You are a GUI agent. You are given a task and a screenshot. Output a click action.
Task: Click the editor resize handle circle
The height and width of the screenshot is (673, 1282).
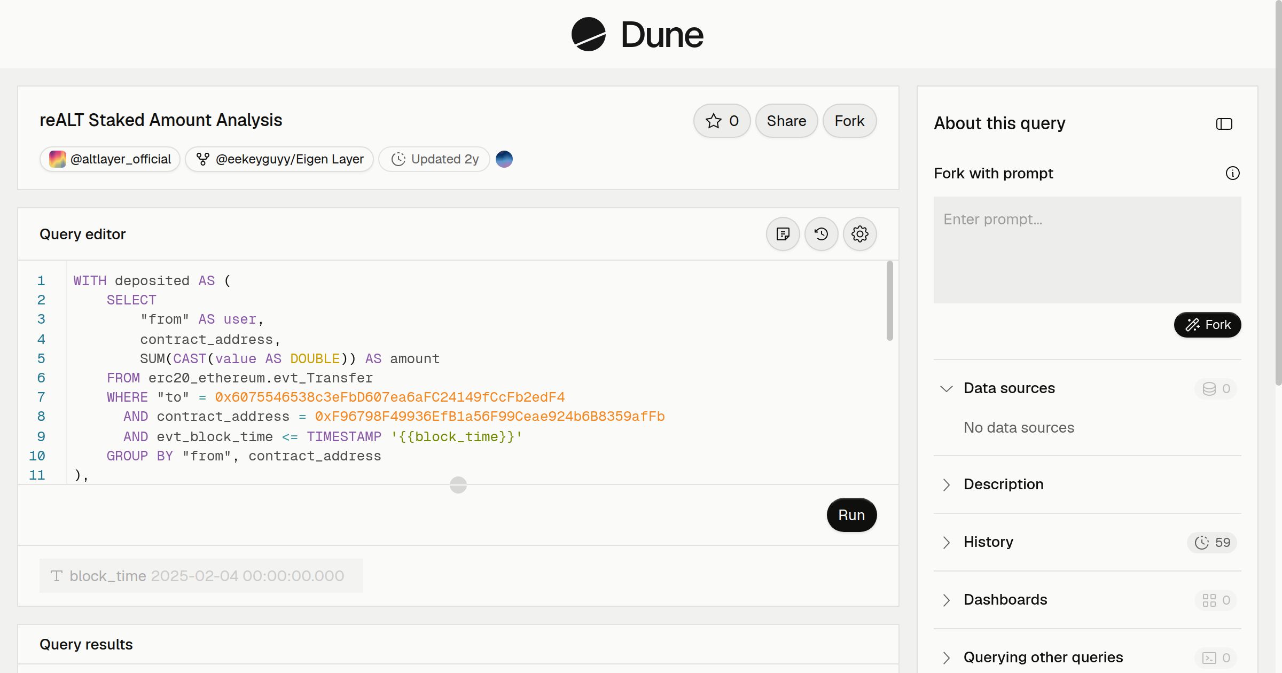pos(458,485)
